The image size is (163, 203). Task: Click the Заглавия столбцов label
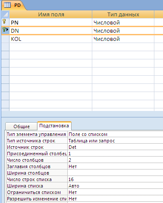coord(29,166)
